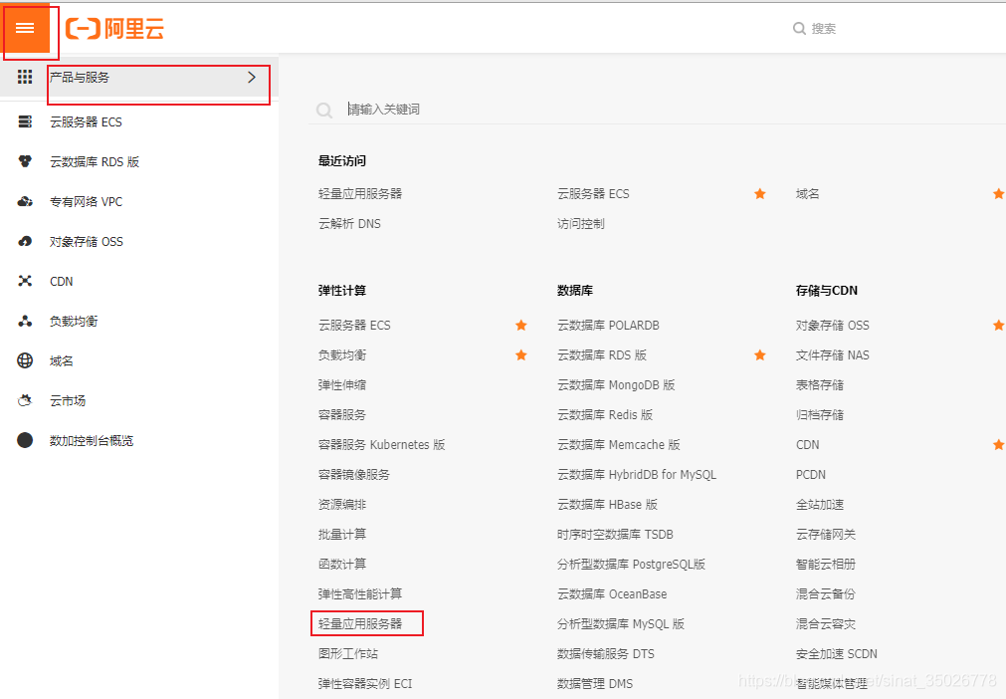
Task: Open 弹性伸缩 link
Action: 342,385
